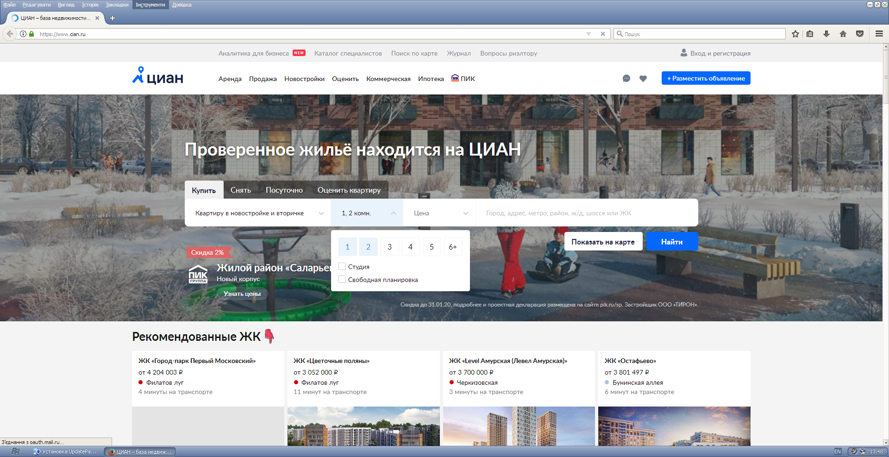Switch to the Купить tab
This screenshot has height=457, width=889.
click(204, 190)
